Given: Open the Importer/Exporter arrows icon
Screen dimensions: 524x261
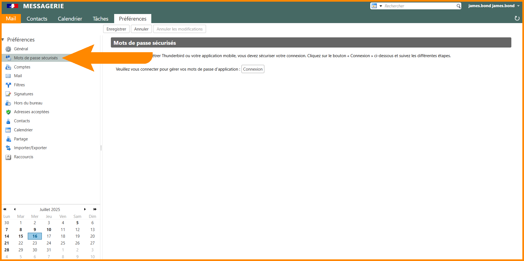Looking at the screenshot, I should [x=8, y=148].
